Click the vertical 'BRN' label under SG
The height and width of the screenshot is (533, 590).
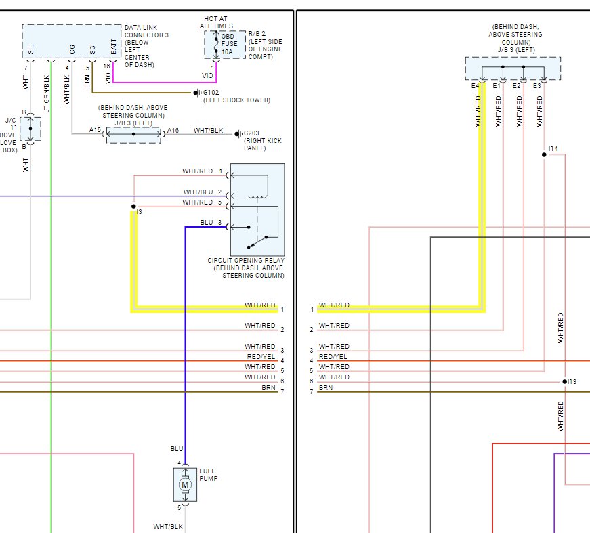(x=87, y=81)
